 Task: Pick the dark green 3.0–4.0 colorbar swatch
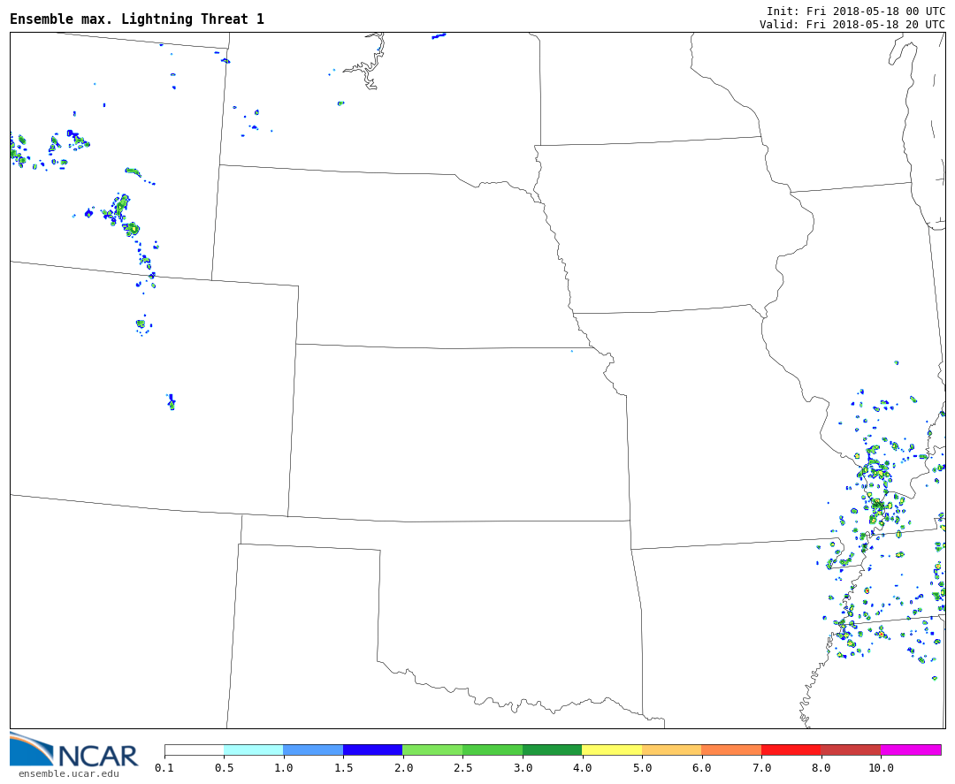(x=553, y=750)
